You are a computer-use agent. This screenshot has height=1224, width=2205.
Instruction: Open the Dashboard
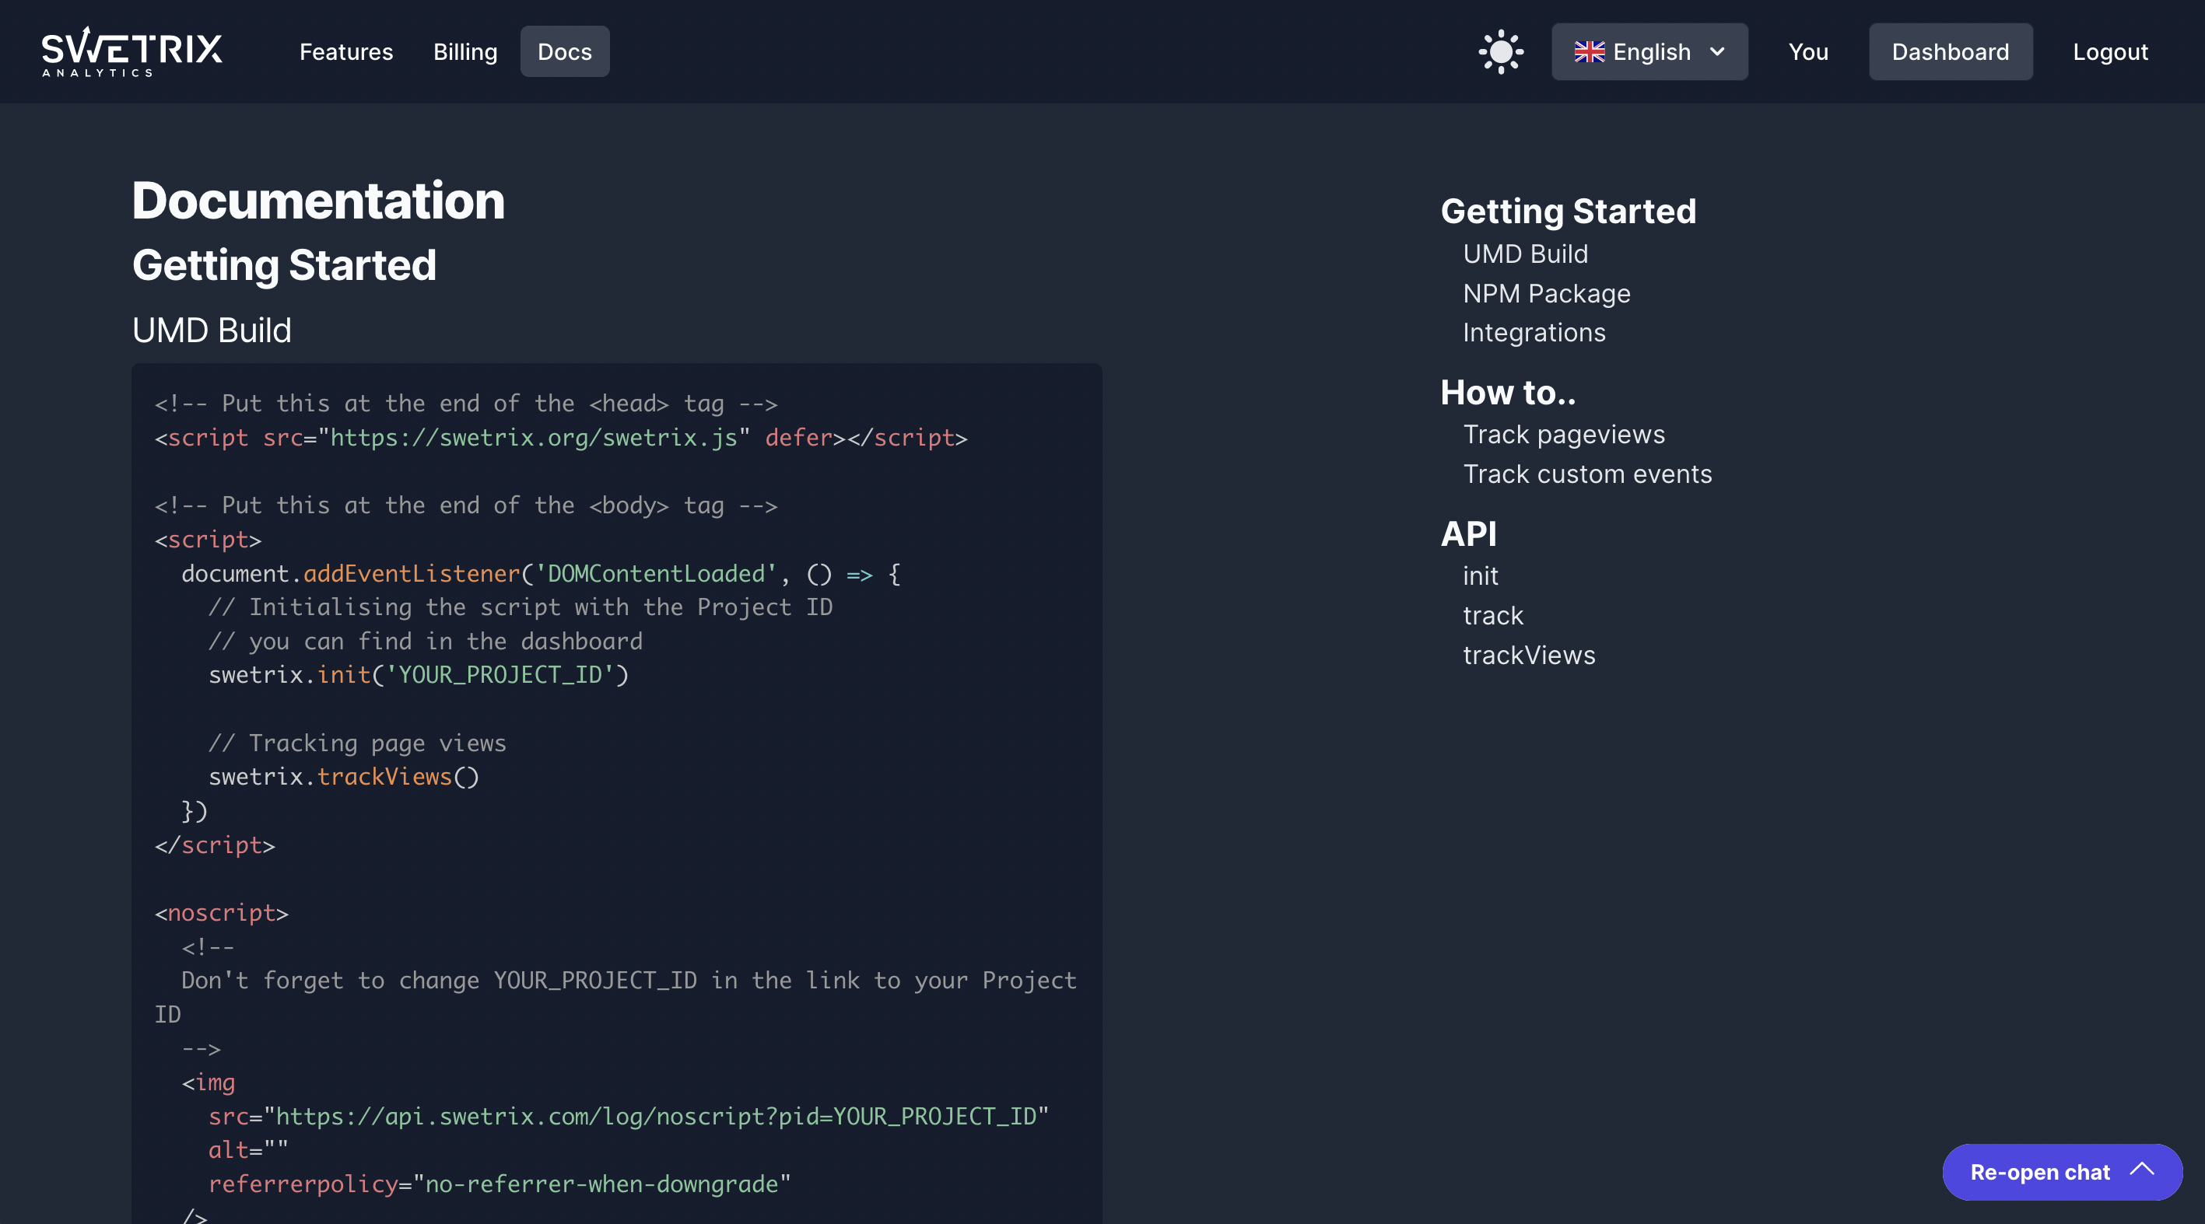coord(1950,52)
